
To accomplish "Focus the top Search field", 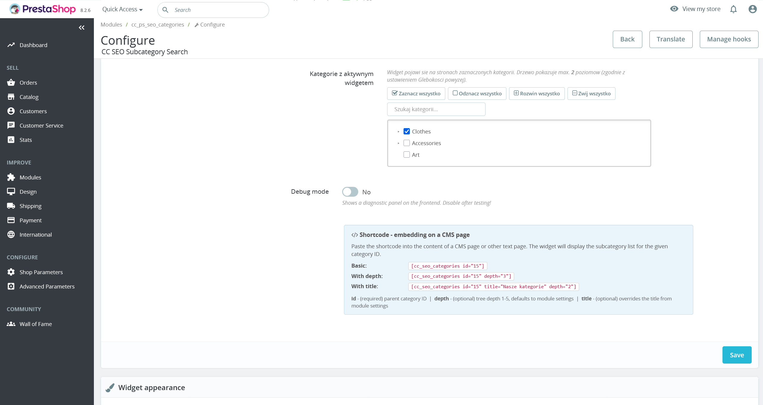I will [213, 10].
